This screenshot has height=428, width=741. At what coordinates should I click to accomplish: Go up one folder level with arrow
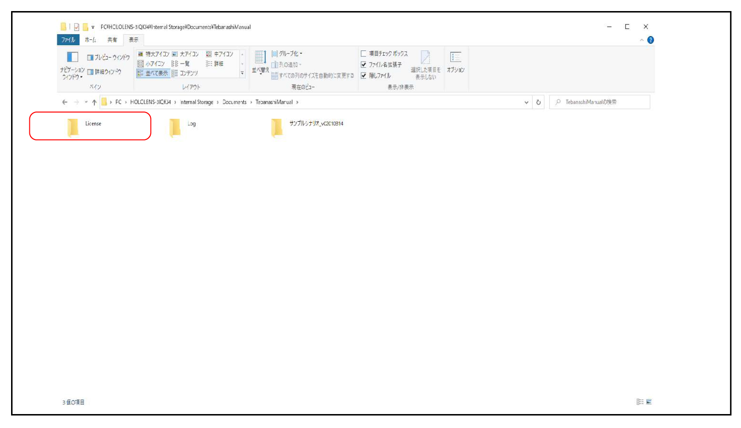pyautogui.click(x=94, y=102)
